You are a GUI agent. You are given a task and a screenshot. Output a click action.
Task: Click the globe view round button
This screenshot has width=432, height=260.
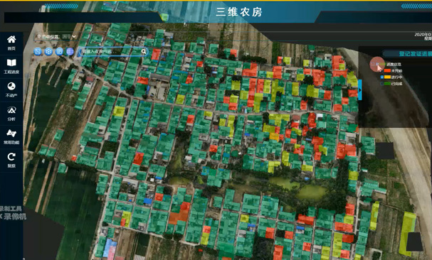[x=70, y=51]
